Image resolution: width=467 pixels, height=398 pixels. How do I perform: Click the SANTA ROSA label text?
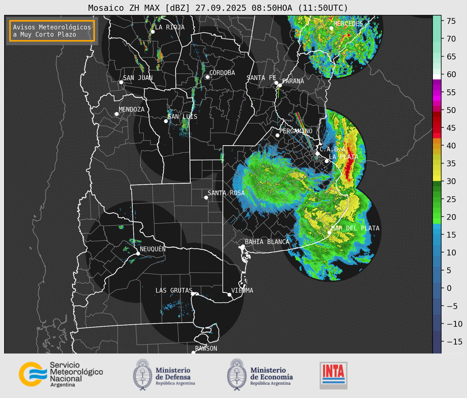[226, 193]
